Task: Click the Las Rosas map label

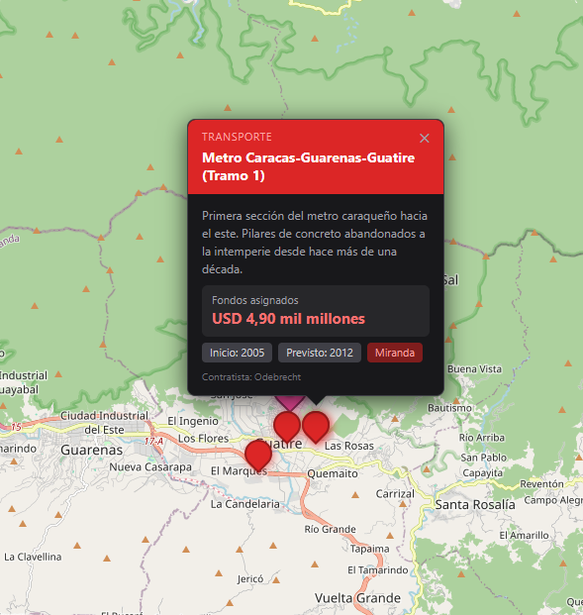Action: coord(349,446)
